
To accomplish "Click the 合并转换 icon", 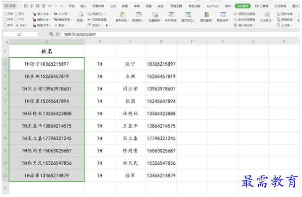I will [171, 15].
